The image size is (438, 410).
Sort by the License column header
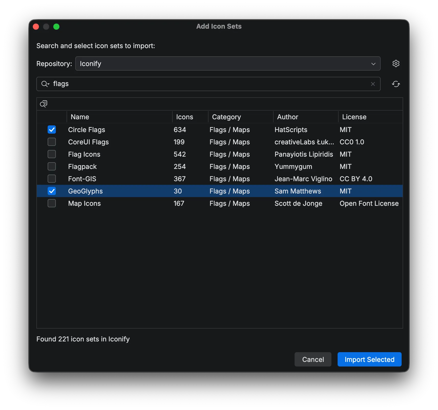tap(354, 117)
